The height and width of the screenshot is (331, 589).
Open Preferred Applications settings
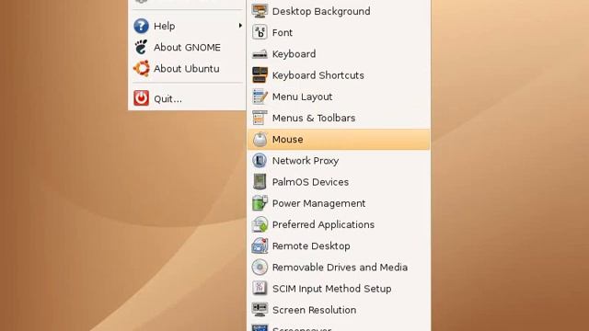coord(339,224)
